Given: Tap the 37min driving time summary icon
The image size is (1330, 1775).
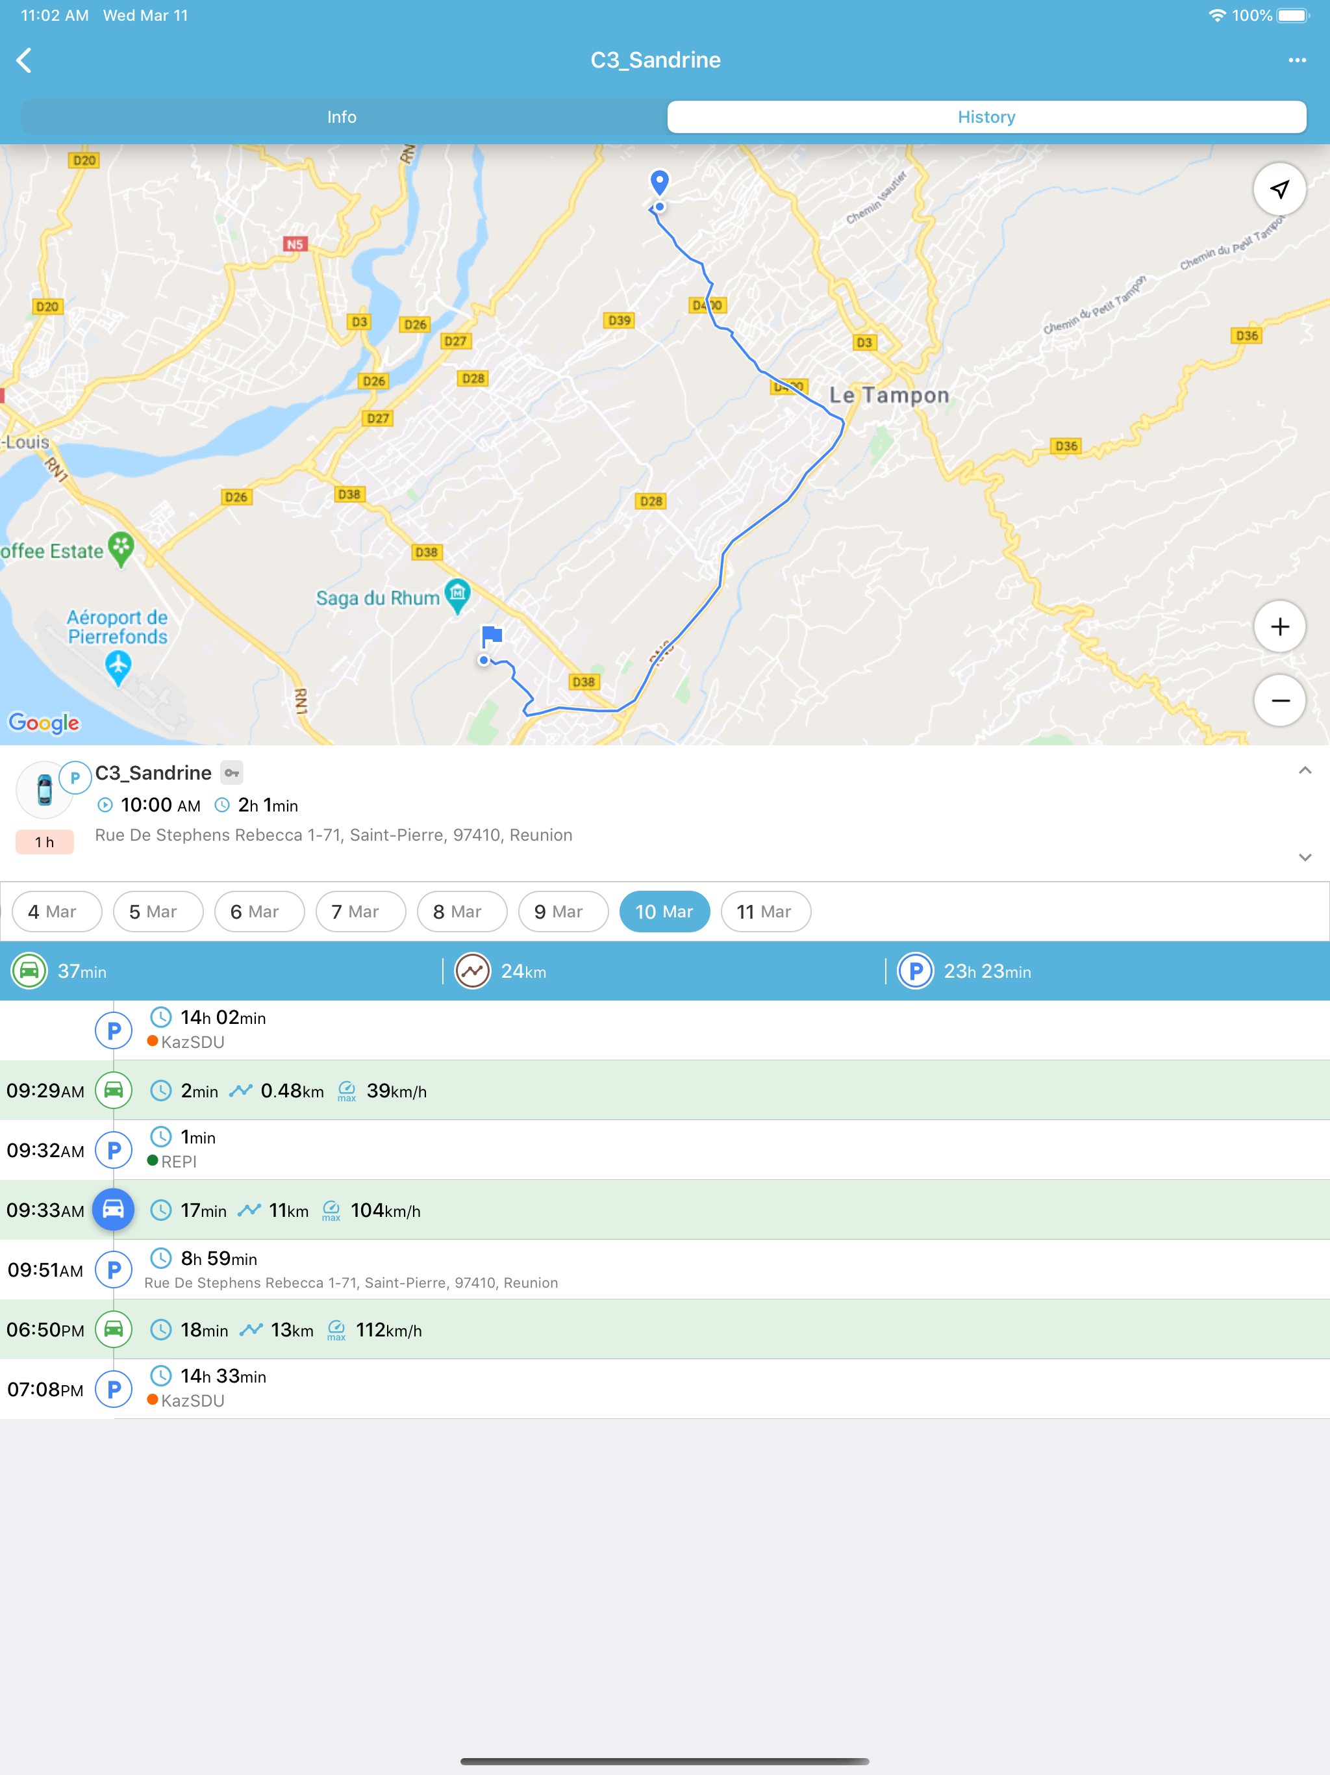Looking at the screenshot, I should (30, 971).
